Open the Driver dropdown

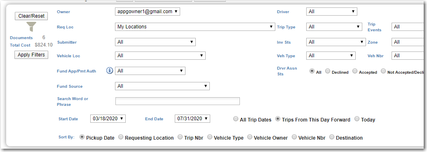(x=332, y=12)
